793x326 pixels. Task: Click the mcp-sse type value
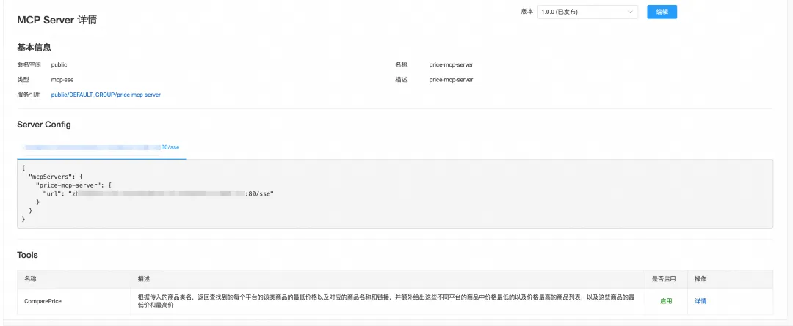coord(62,80)
